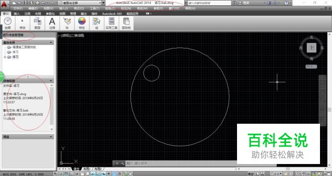Open the workspace dropdown 草图与注释

(x=80, y=3)
